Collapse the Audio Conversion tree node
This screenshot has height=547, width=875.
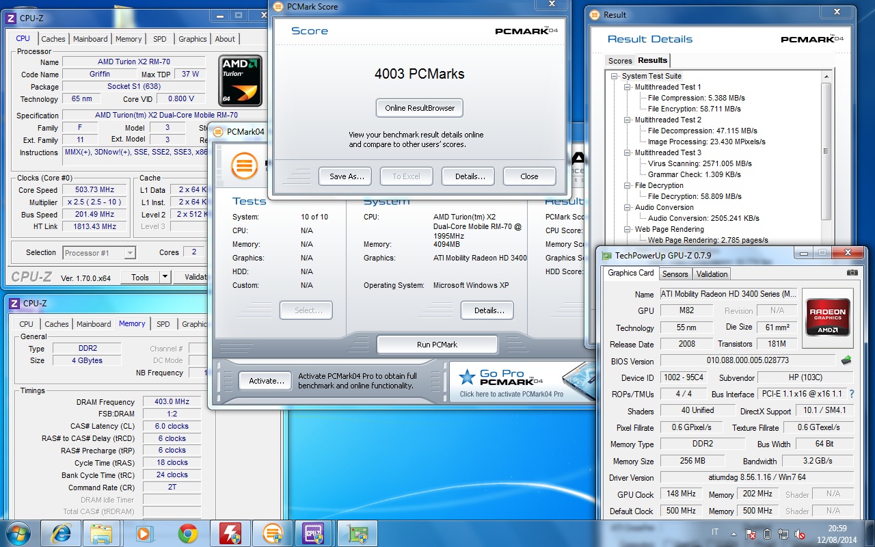[627, 207]
